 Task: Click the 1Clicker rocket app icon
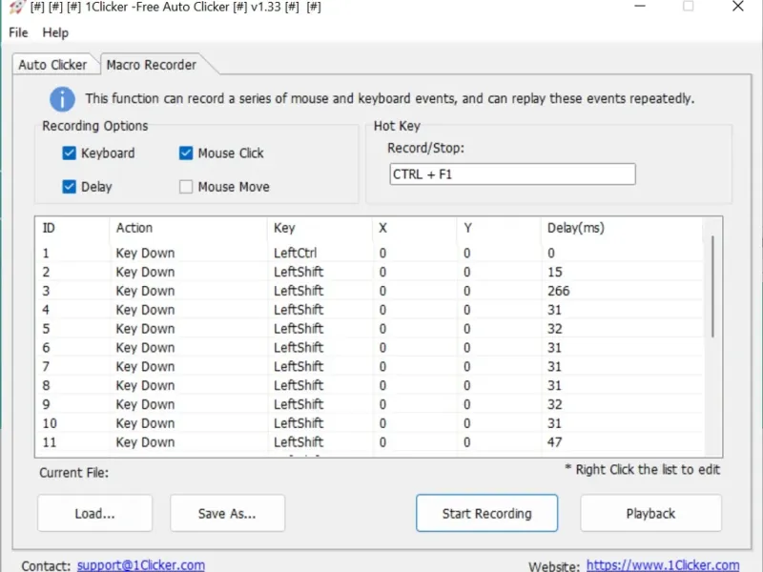coord(16,7)
